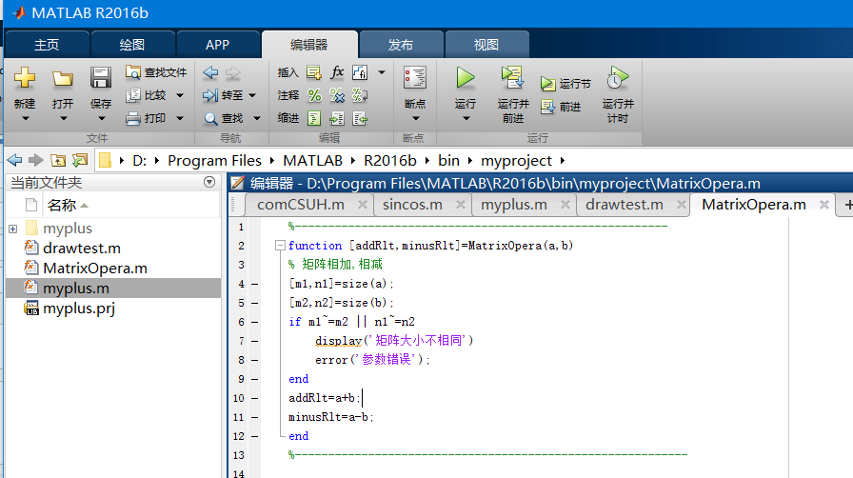This screenshot has width=853, height=478.
Task: Switch to the Publish (发布) ribbon tab
Action: pos(401,45)
